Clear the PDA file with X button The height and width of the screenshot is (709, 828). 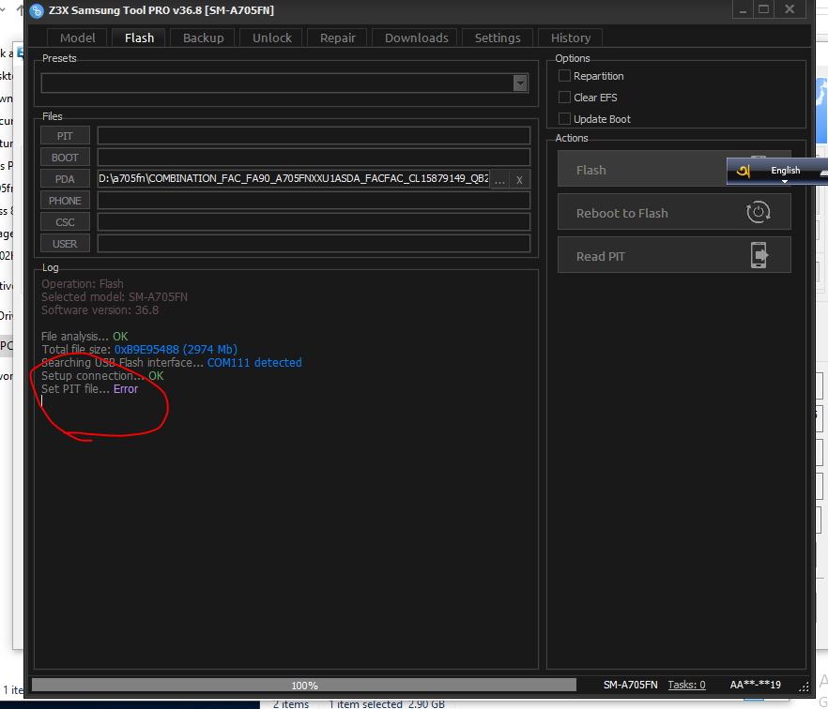point(520,180)
